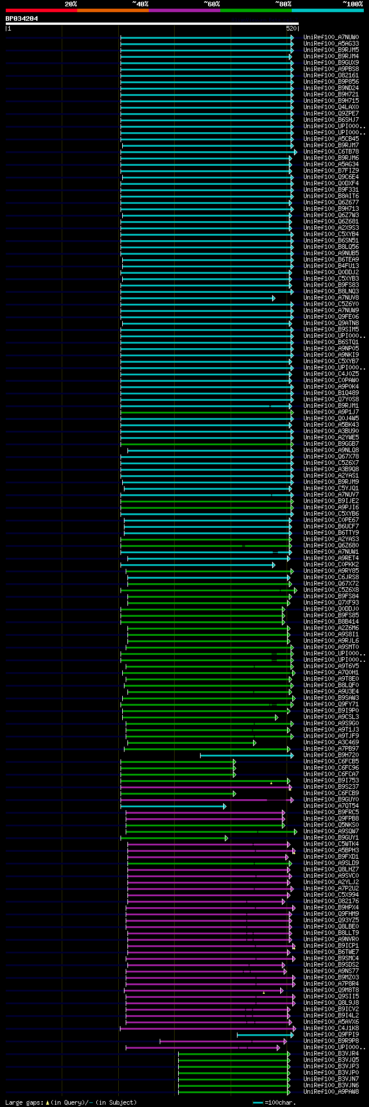Screen dimensions: 369x1107
Task: Click the cyan bar for UniRef100_B9H720
Action: 246,755
